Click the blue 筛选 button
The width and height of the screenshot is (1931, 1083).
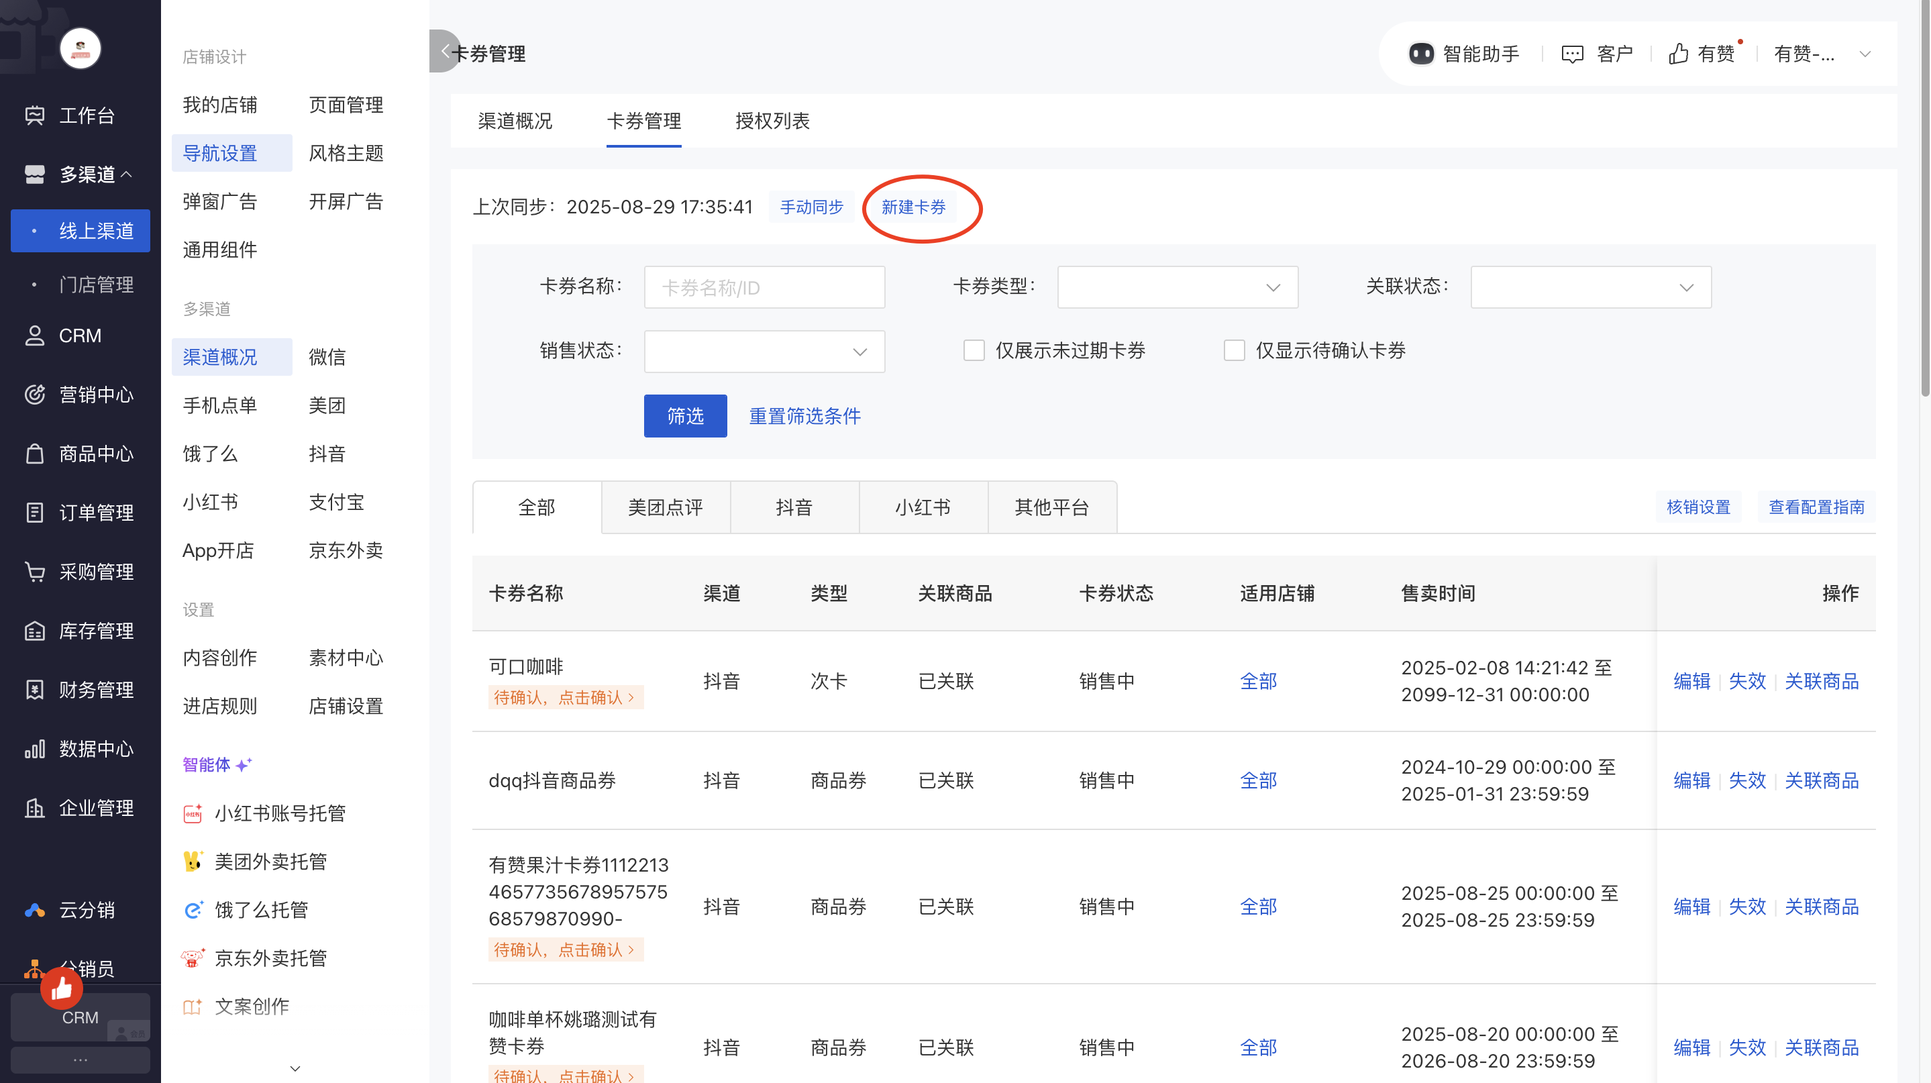point(684,416)
